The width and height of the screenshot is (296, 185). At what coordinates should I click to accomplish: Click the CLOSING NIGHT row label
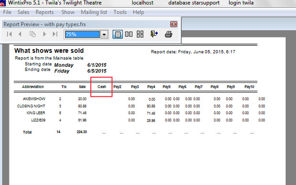[31, 106]
